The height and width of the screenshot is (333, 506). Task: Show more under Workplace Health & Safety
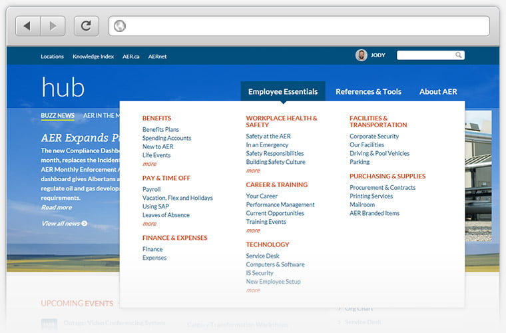point(253,170)
